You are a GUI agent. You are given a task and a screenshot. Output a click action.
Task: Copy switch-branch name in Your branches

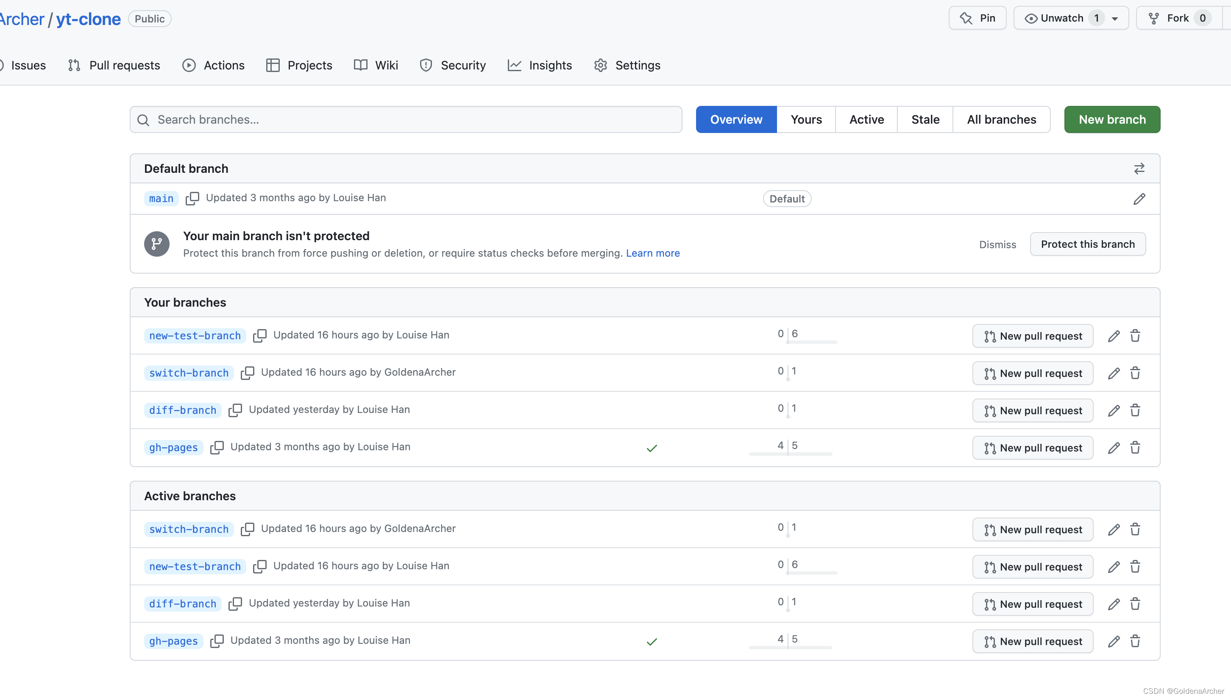[248, 373]
